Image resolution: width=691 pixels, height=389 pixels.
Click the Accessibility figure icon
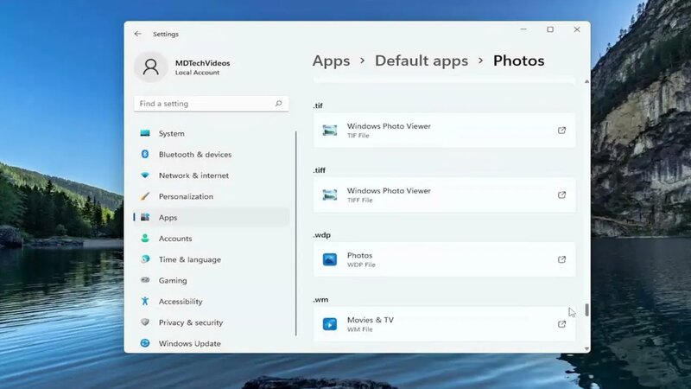coord(145,301)
